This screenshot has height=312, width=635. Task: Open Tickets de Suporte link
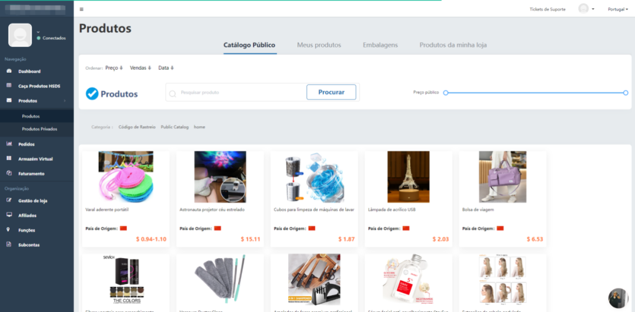[547, 9]
